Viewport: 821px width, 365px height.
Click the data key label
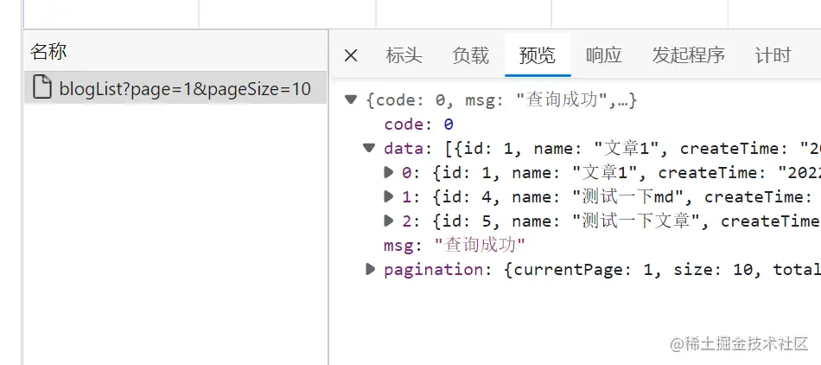[404, 148]
